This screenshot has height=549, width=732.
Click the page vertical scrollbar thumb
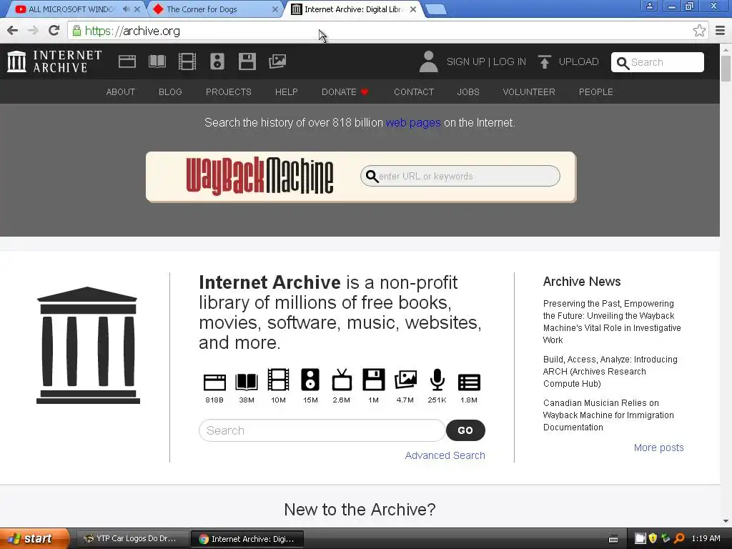[x=726, y=68]
